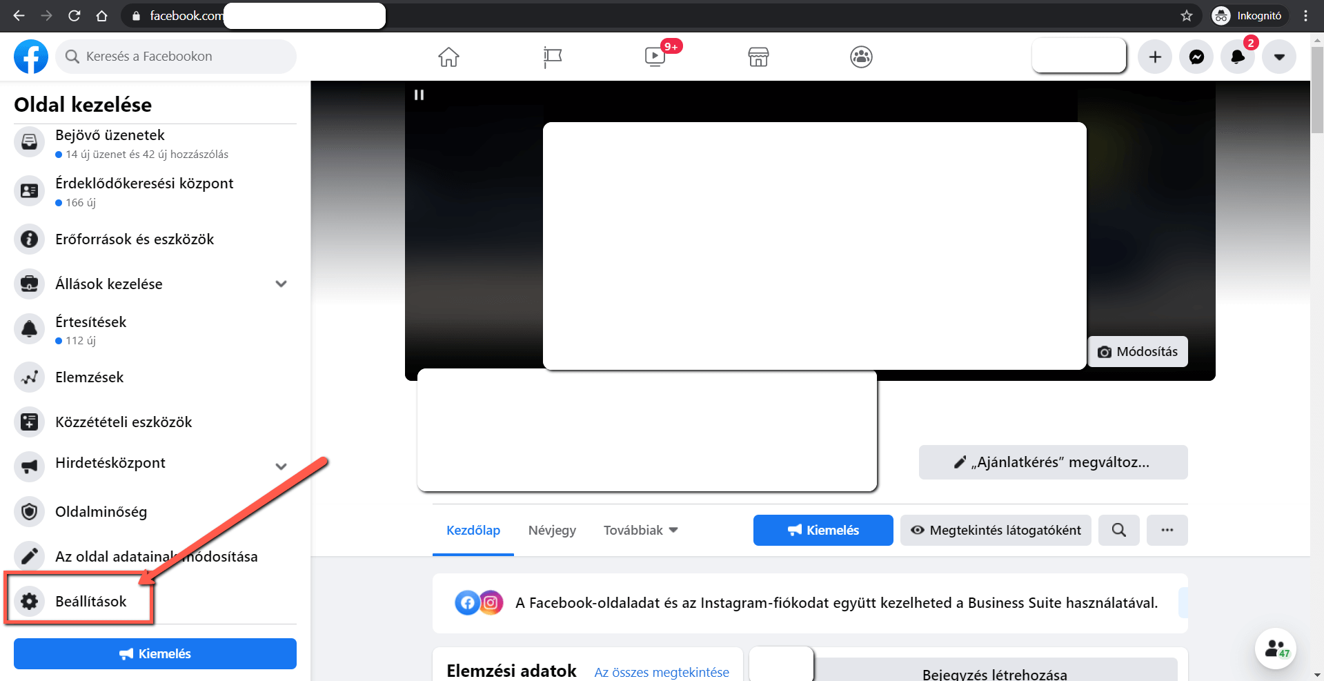Open the new chat people icon
This screenshot has width=1324, height=681.
1276,649
